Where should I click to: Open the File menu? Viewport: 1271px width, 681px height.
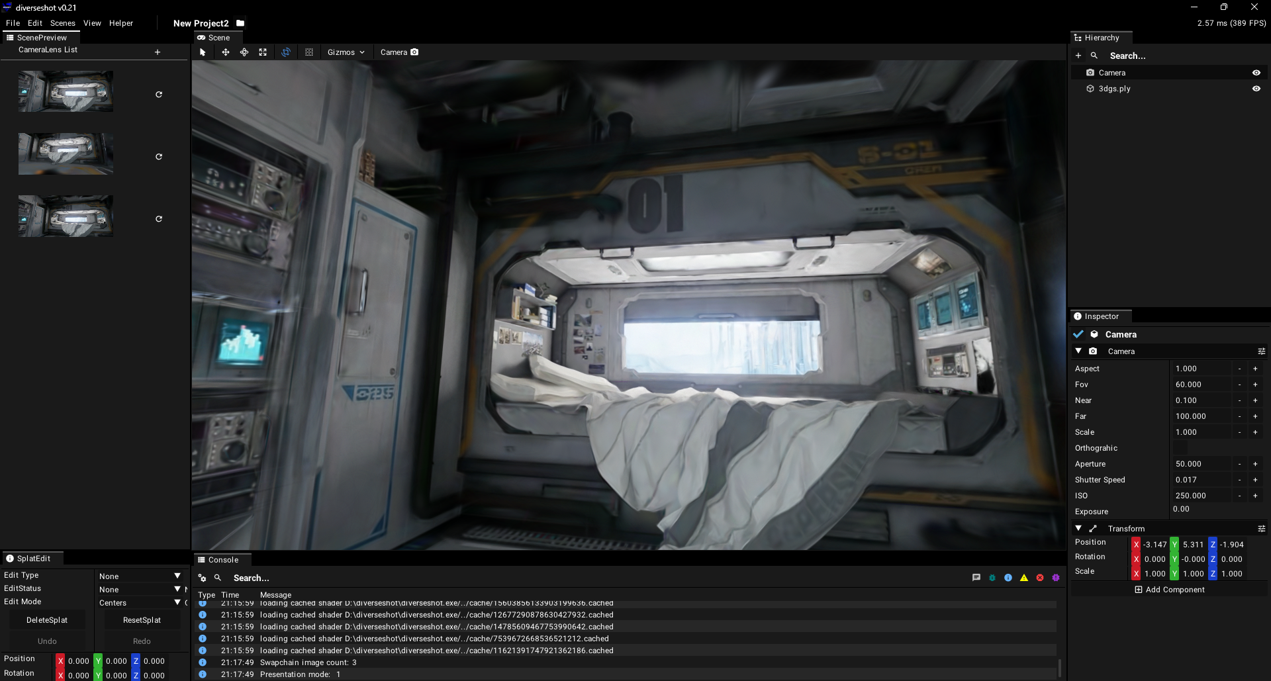coord(13,23)
